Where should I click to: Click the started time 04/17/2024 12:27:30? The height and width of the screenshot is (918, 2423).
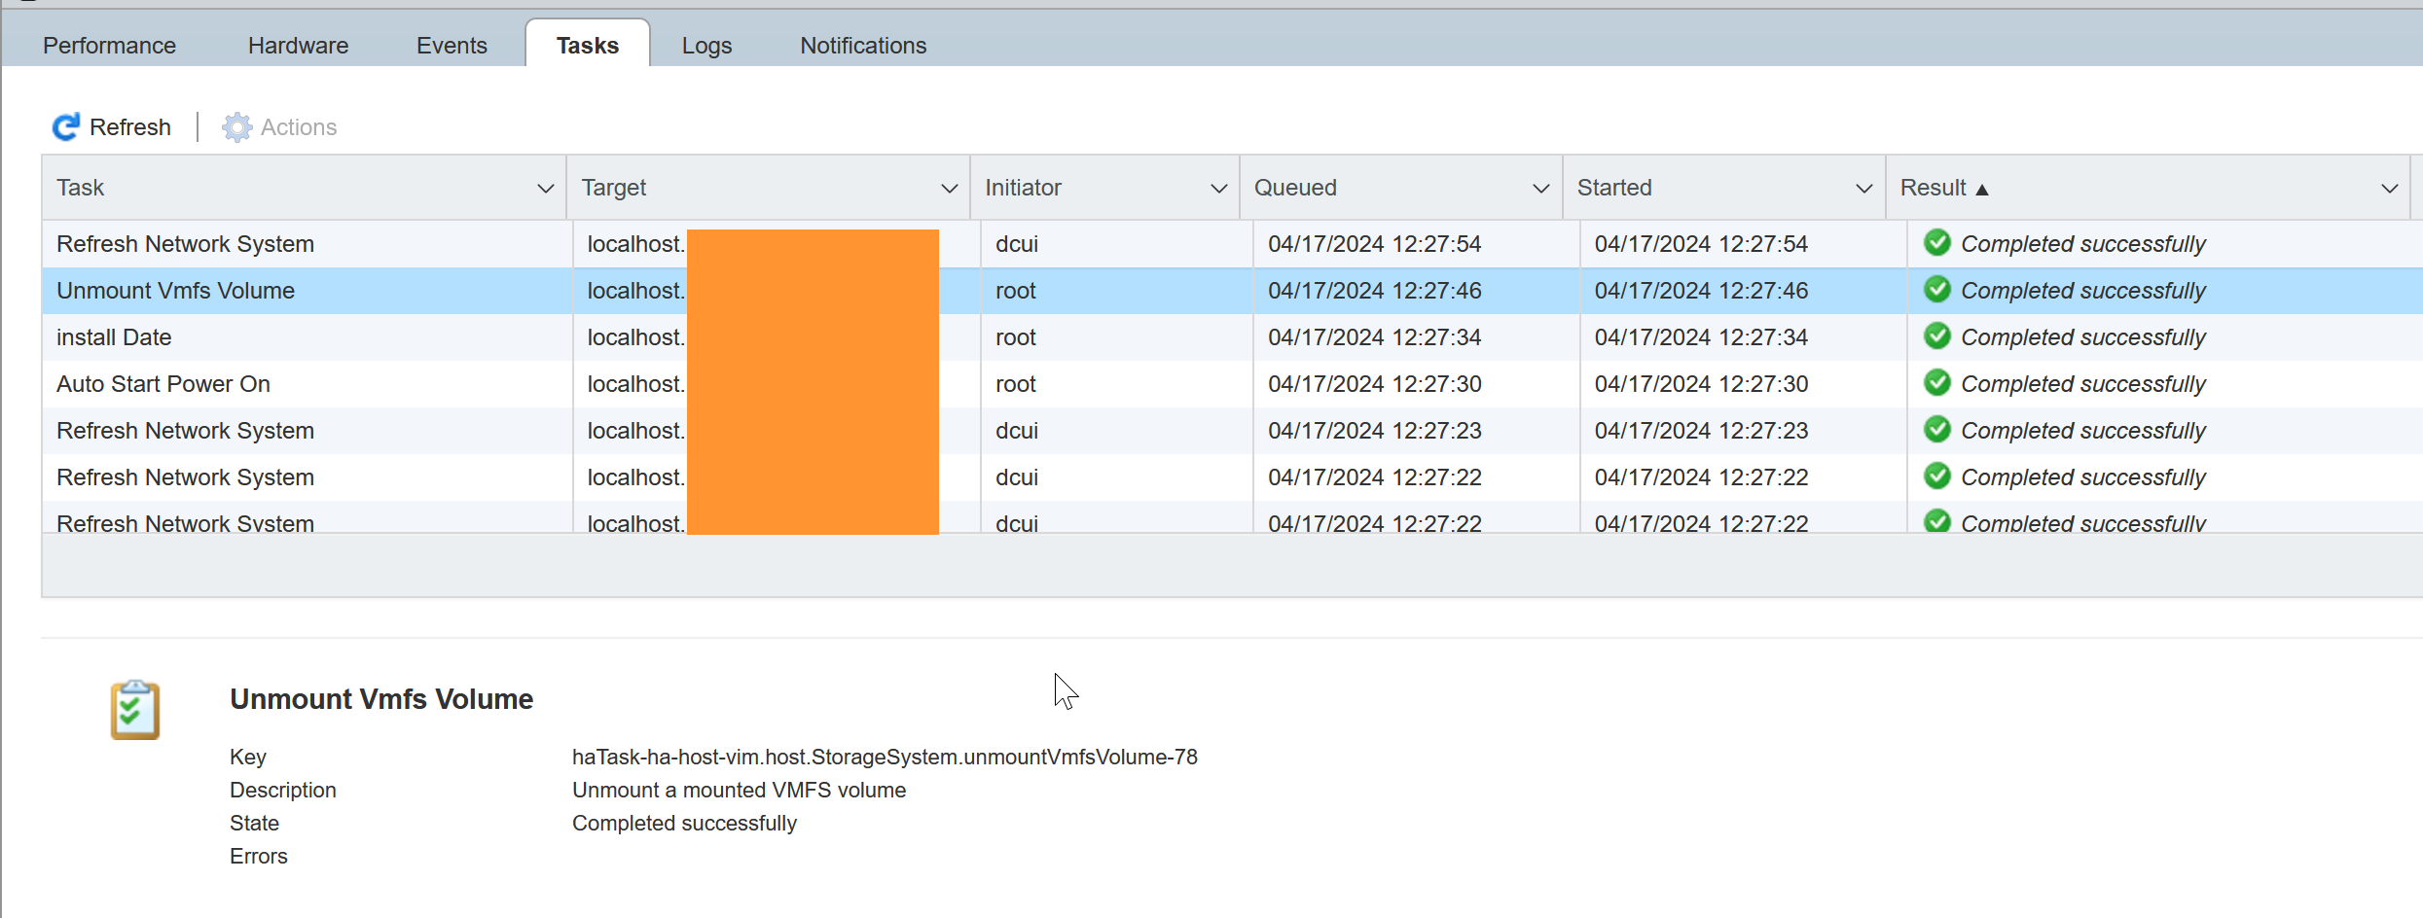click(x=1701, y=384)
